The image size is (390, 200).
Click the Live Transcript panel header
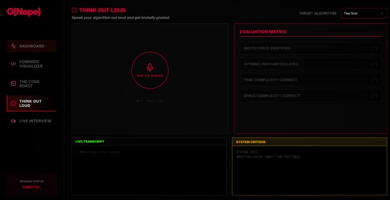pyautogui.click(x=149, y=142)
